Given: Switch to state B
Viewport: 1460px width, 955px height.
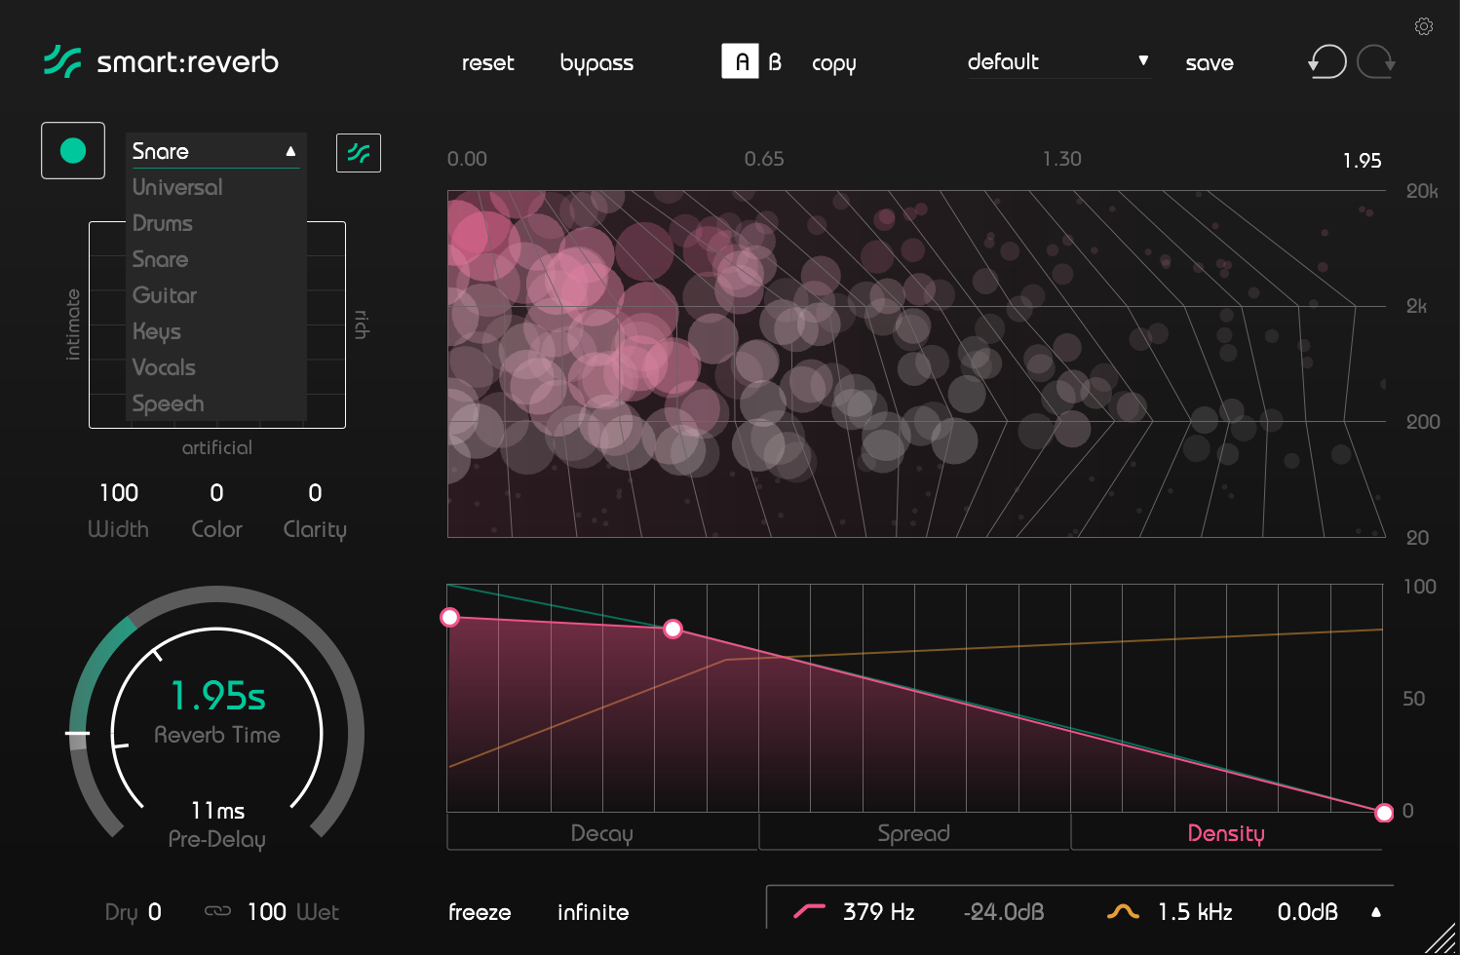Looking at the screenshot, I should [775, 62].
